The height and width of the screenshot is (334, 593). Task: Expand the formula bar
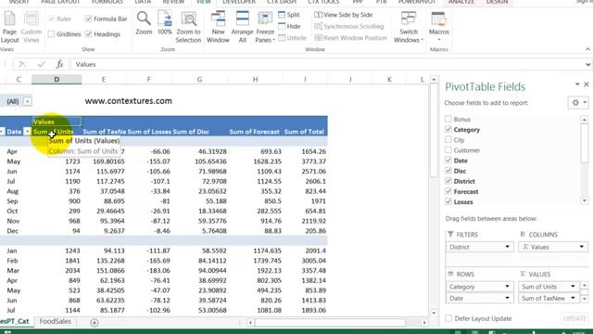(588, 64)
